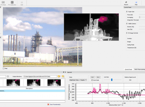Viewport: 145px width, 107px height.
Task: Open the Data dropdown showing Brightness Temp.
Action: point(78,80)
